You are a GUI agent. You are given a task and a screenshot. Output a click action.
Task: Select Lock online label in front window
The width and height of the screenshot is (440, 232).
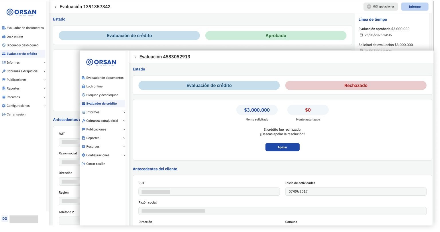coord(94,86)
